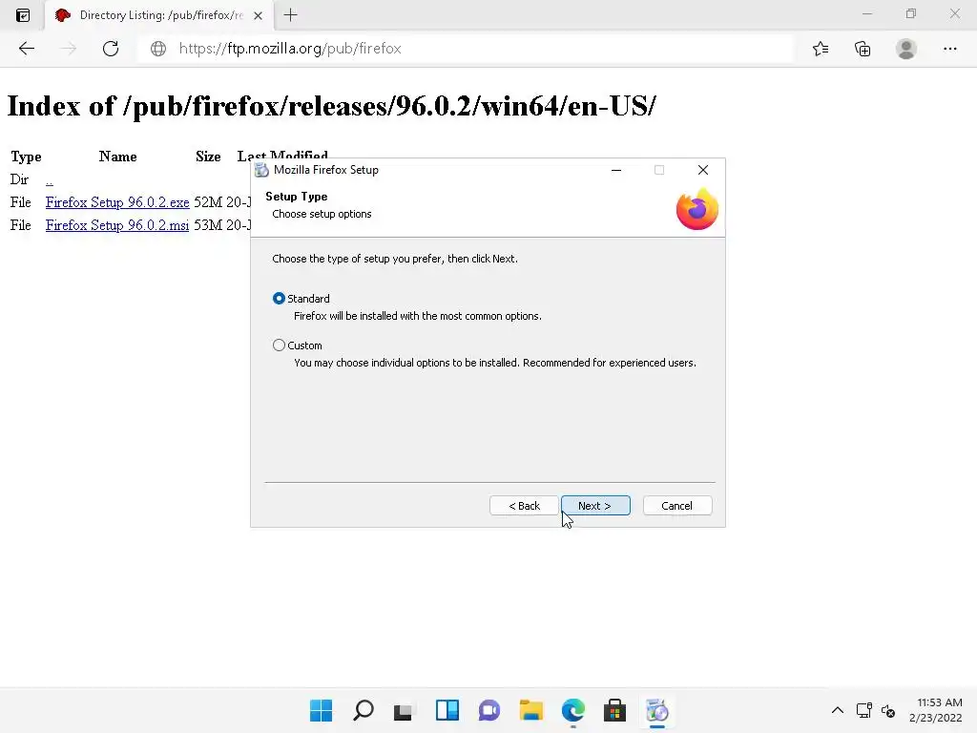Close the Directory Listing tab
977x733 pixels.
258,15
